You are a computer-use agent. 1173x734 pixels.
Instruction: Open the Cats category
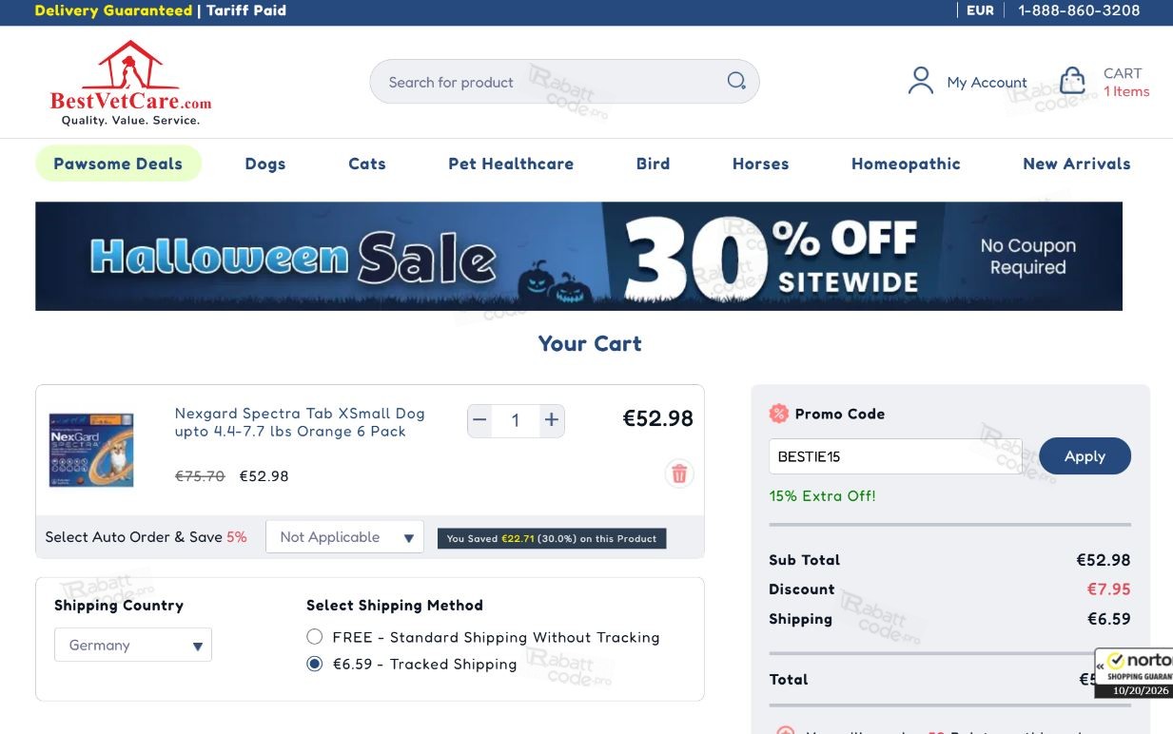(x=367, y=164)
